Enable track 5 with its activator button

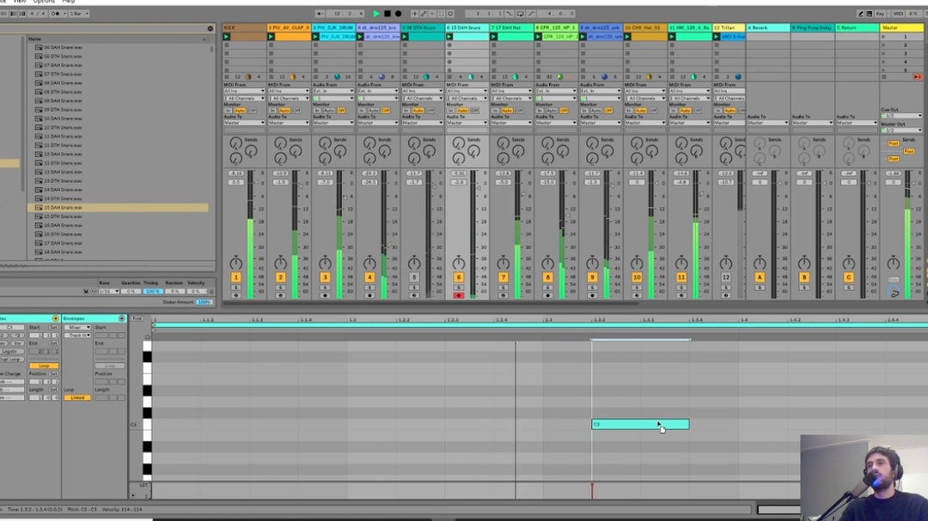pos(414,277)
